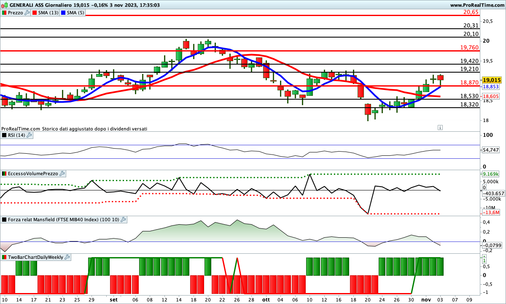
Task: Click the Prezzo red-green candle swatch
Action: pos(4,13)
